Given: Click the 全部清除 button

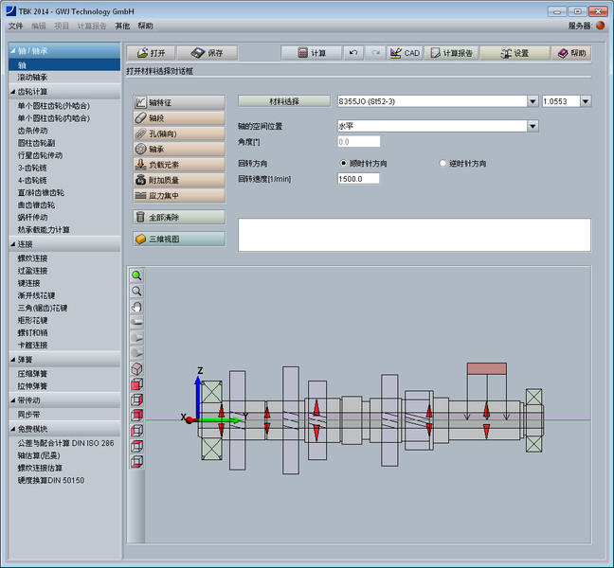Looking at the screenshot, I should click(x=179, y=217).
